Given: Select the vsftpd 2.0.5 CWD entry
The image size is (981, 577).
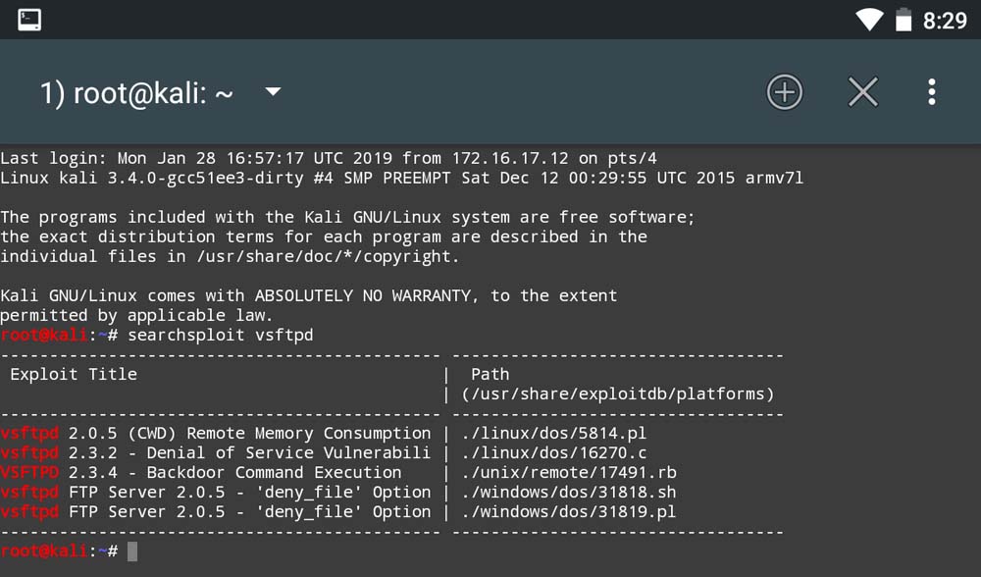Looking at the screenshot, I should click(x=216, y=433).
